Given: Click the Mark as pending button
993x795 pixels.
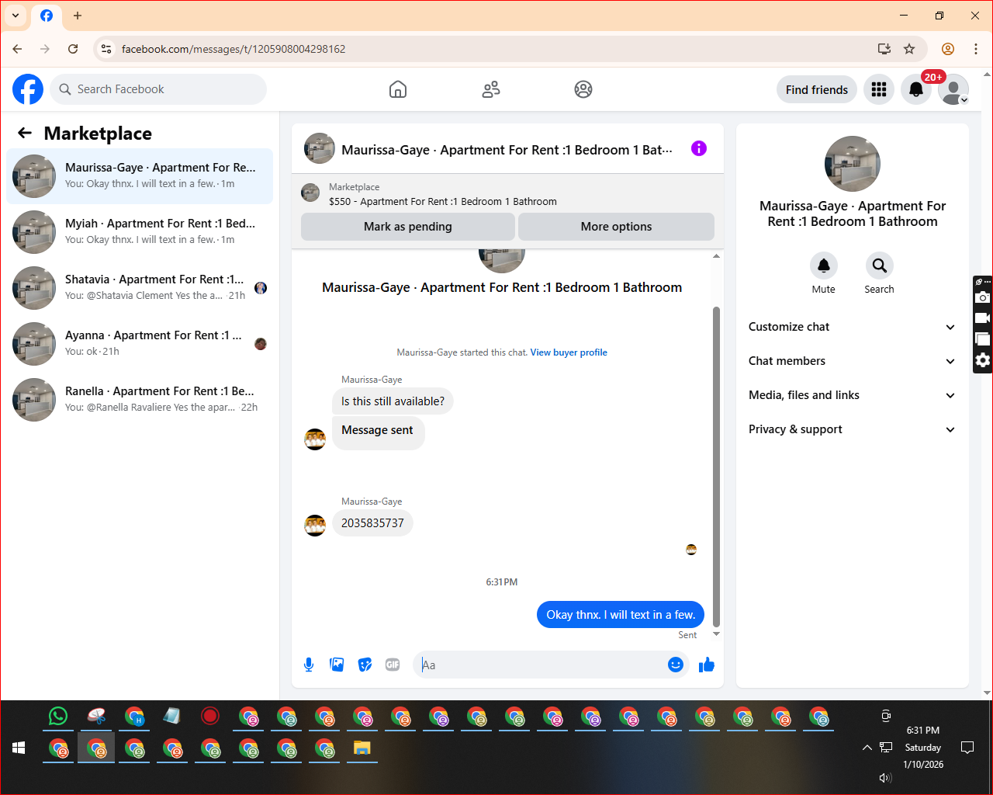Looking at the screenshot, I should (x=408, y=227).
